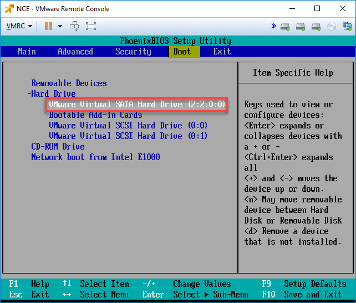Select VMware Virtual SCSI Hard Drive (0:1)
Viewport: 356px width, 303px height.
[128, 136]
